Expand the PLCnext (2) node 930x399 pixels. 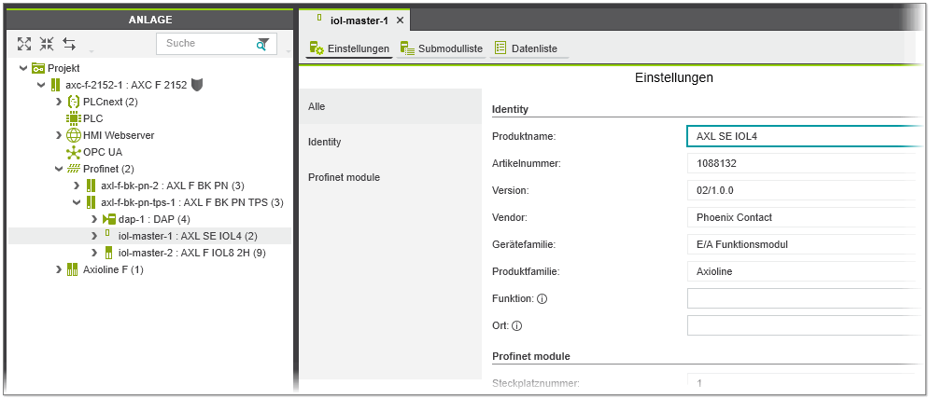coord(59,102)
